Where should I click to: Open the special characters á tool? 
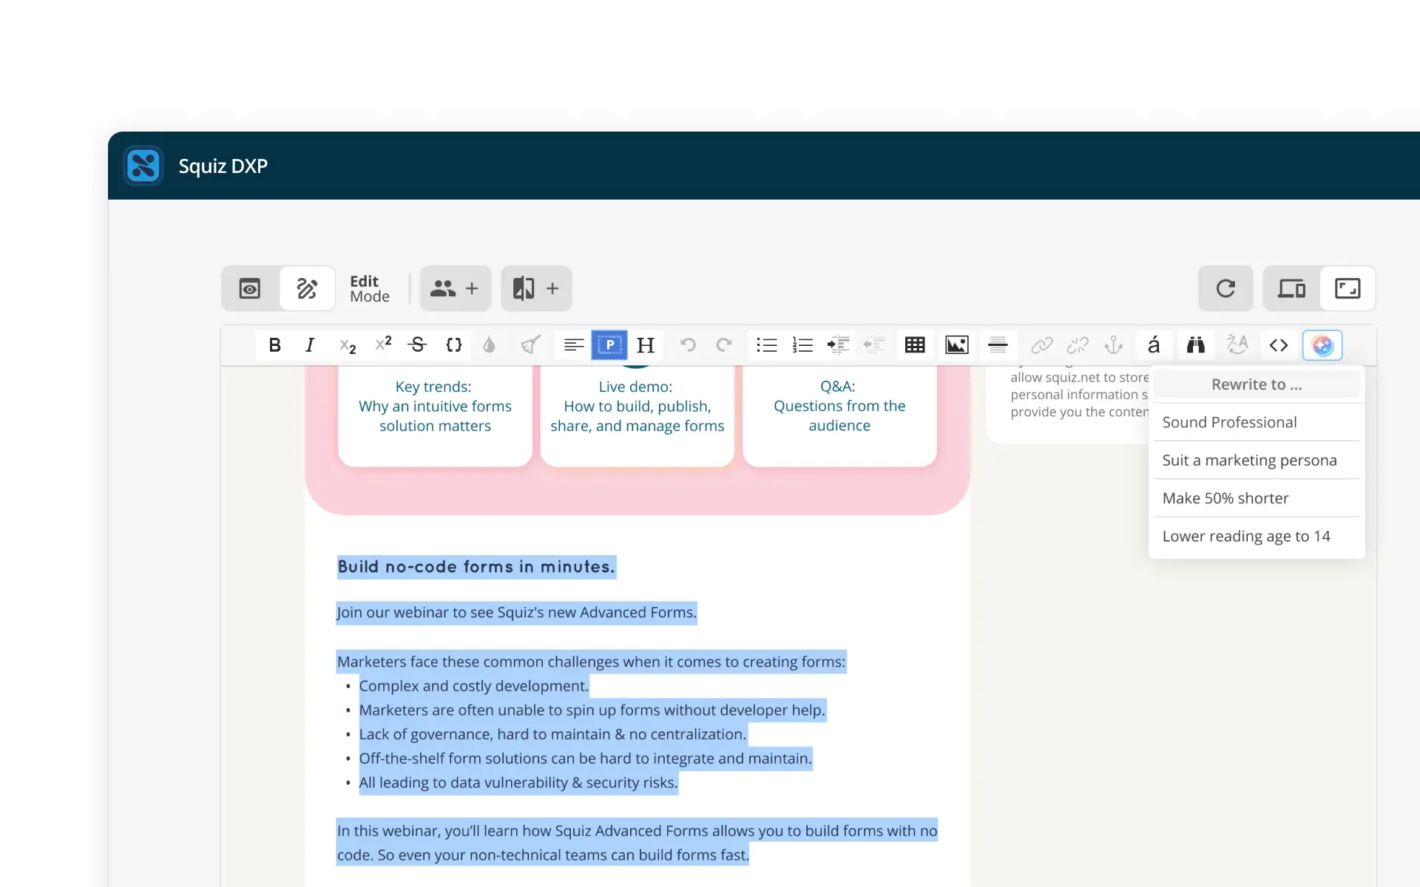click(1154, 345)
